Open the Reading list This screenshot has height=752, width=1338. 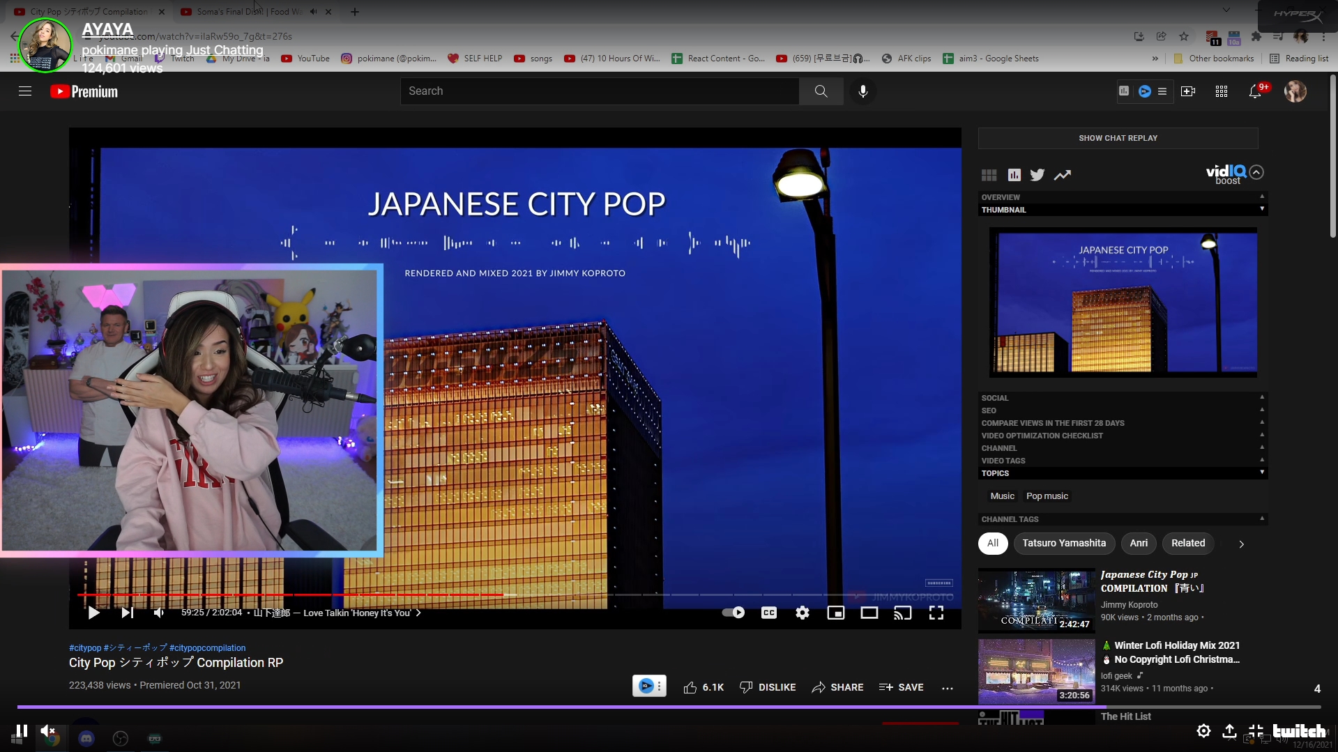click(x=1299, y=59)
